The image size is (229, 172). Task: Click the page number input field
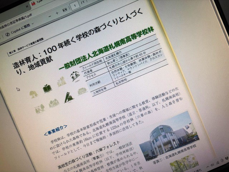[x=75, y=6]
